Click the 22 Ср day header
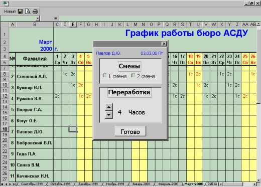The width and height of the screenshot is (261, 187). point(222,59)
